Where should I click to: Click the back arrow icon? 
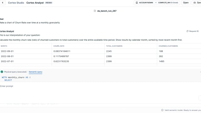tap(3, 3)
